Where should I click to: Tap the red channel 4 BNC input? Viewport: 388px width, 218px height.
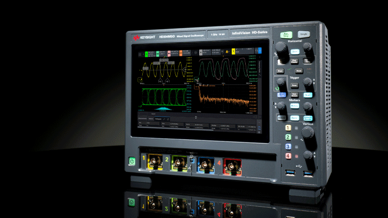click(x=232, y=166)
